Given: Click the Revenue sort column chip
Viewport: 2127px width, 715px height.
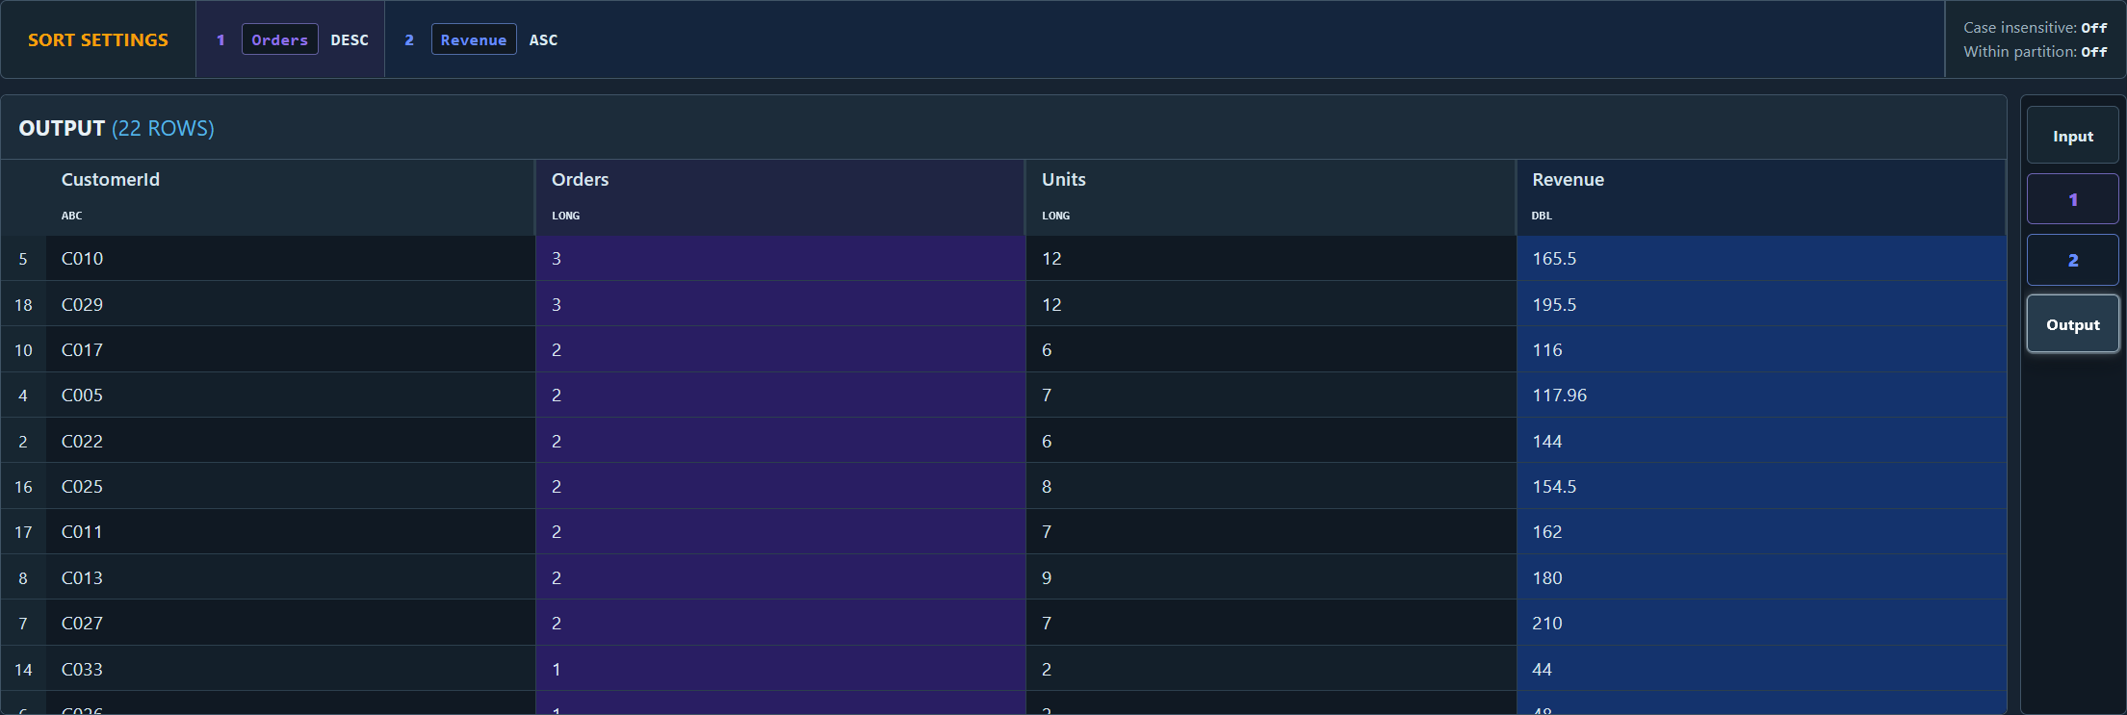Looking at the screenshot, I should point(474,39).
